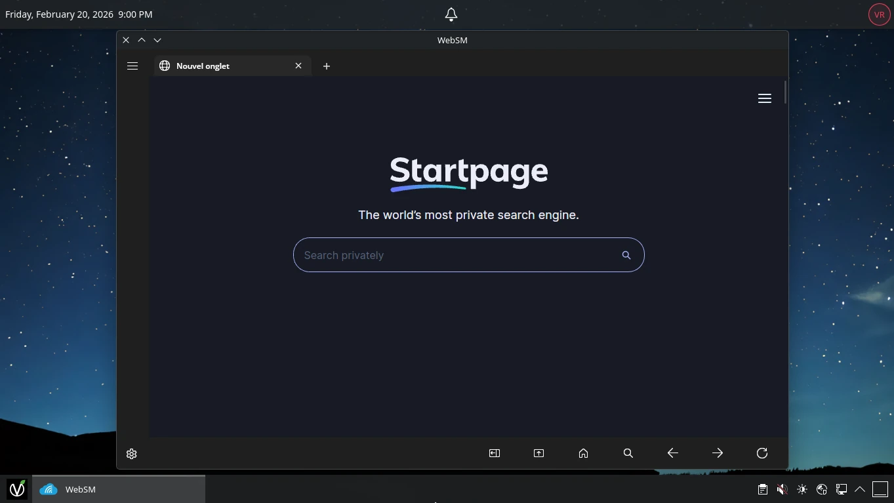Screen dimensions: 894x503
Task: Go forward using the right arrow
Action: [717, 453]
